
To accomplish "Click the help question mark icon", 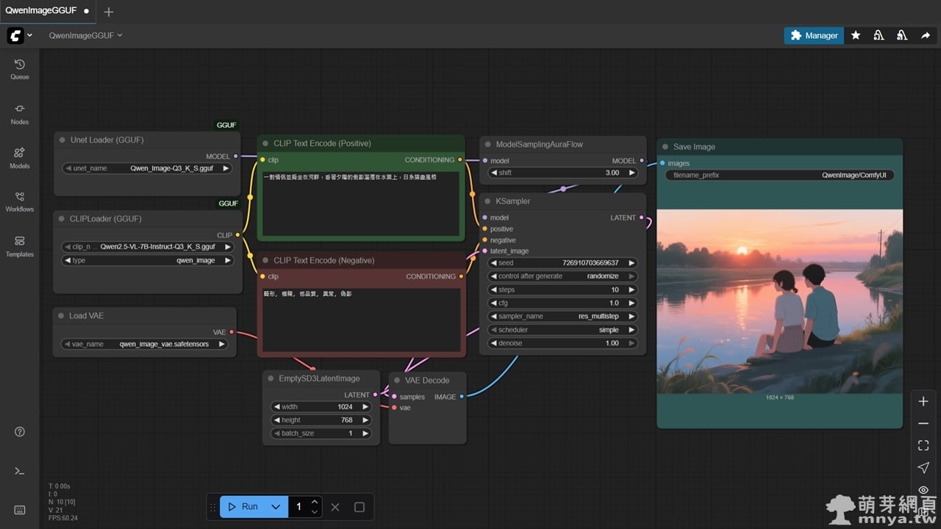I will 20,432.
